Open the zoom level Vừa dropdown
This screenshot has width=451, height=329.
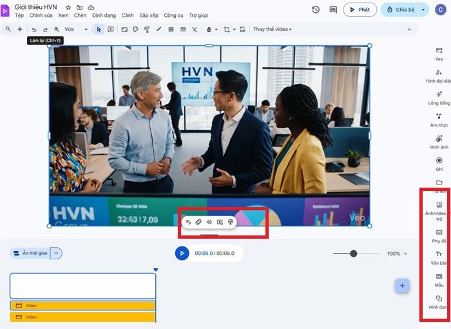(x=76, y=30)
